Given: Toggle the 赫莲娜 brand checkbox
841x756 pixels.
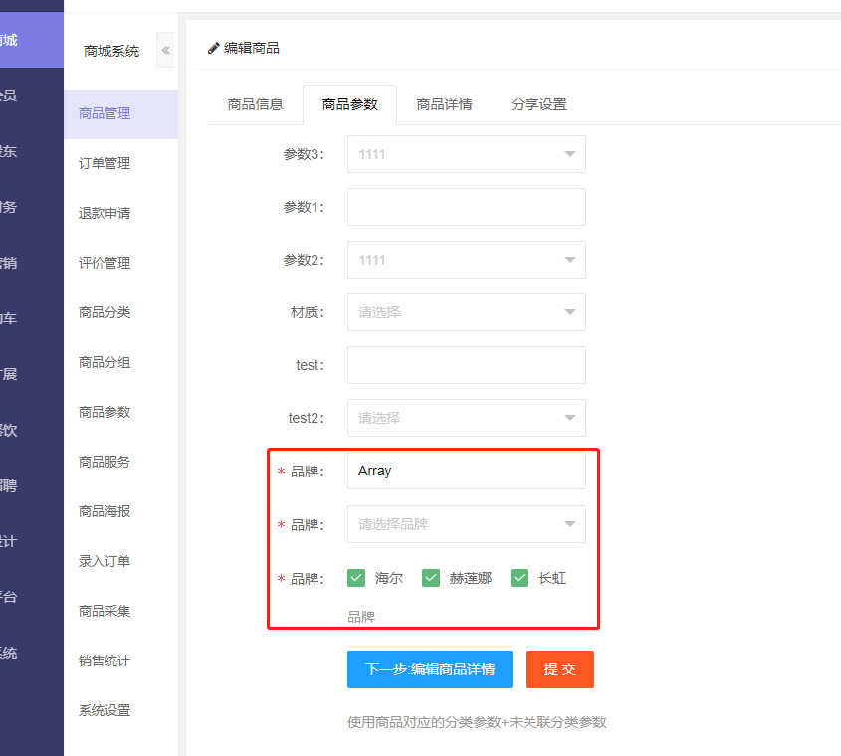Looking at the screenshot, I should coord(431,578).
